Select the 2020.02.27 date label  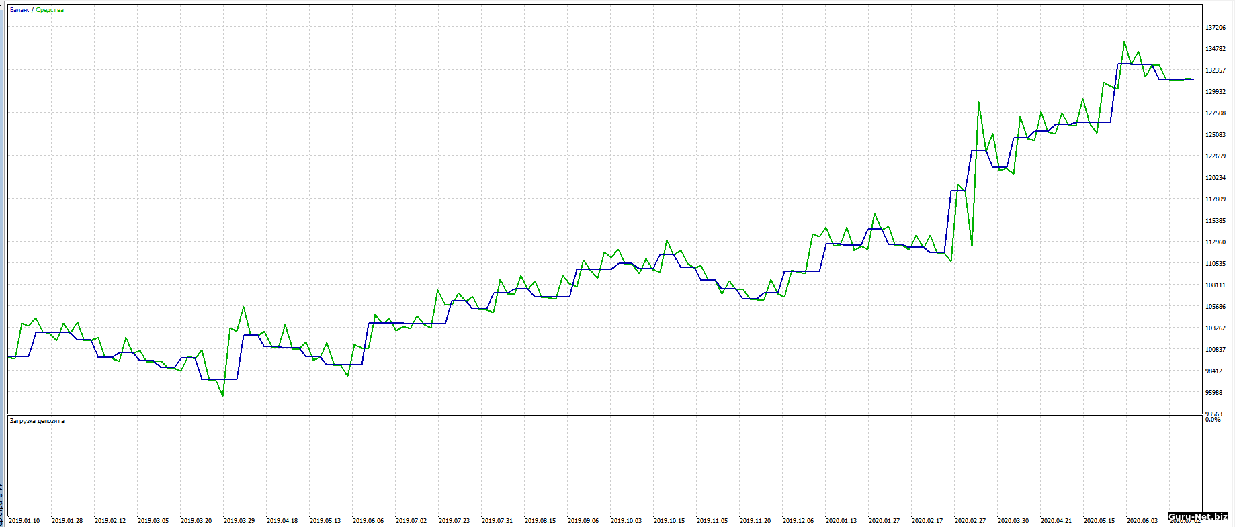(970, 521)
